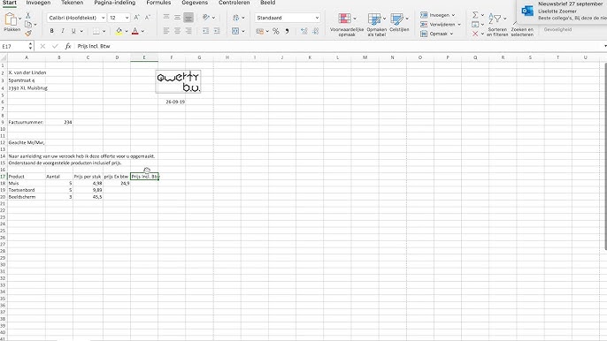The width and height of the screenshot is (607, 341).
Task: Click the red X Clear icon
Action: pos(475,34)
